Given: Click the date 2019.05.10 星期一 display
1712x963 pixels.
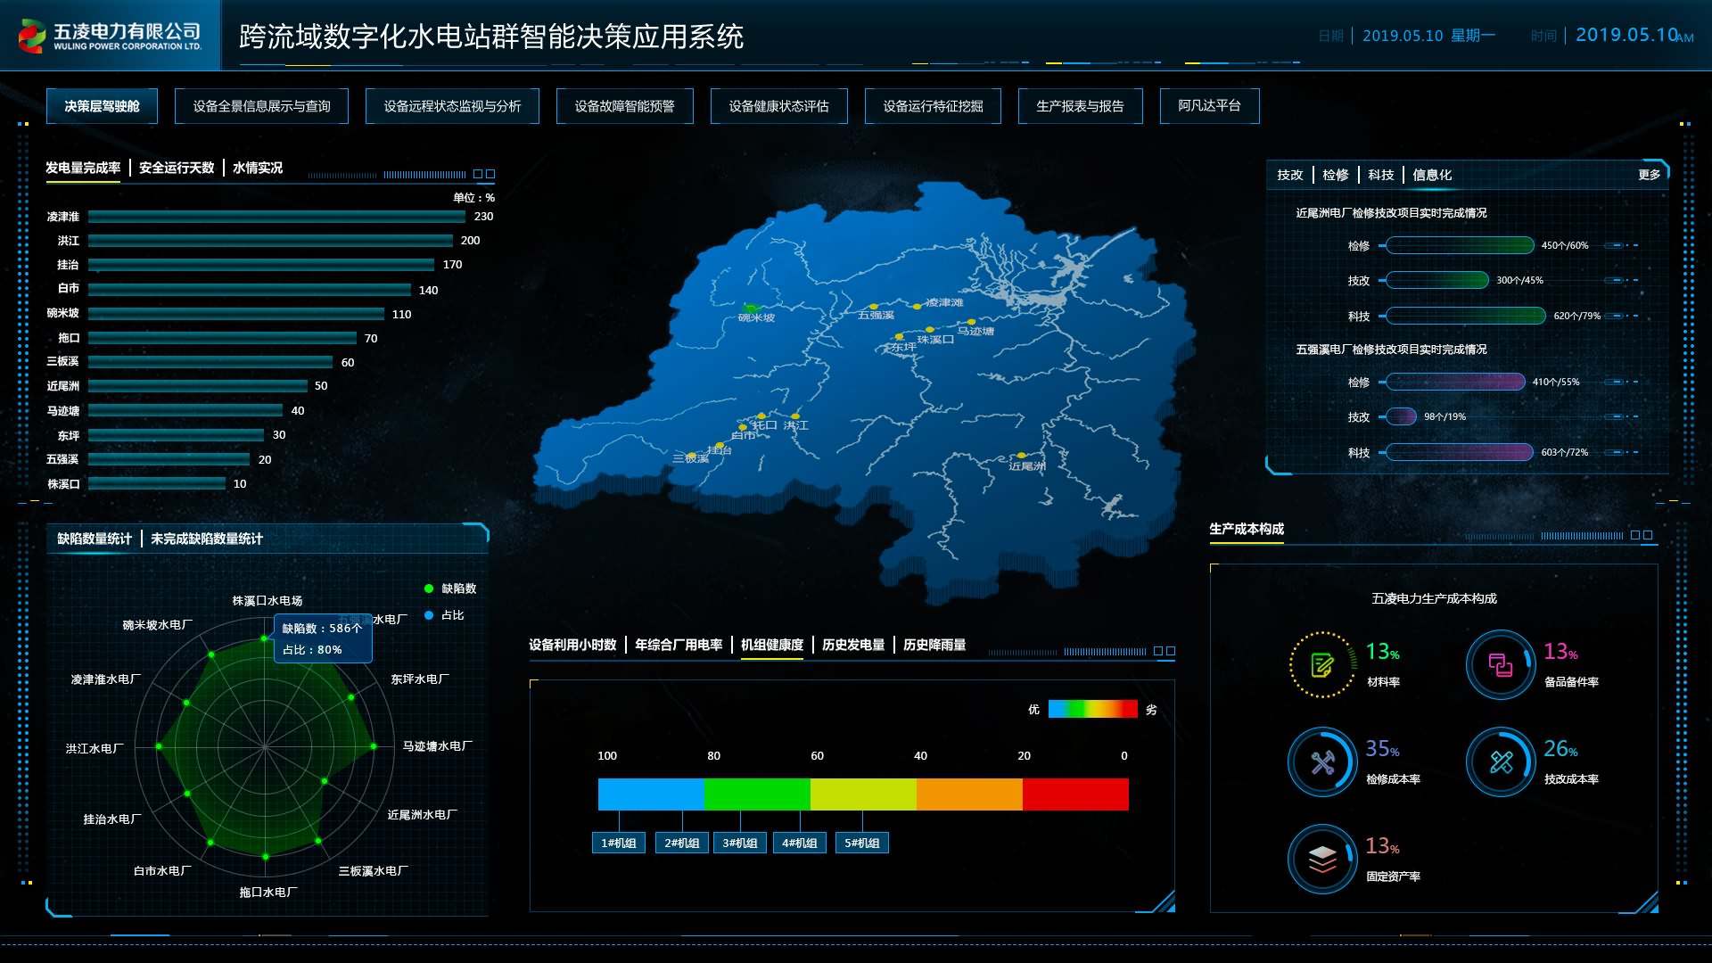Looking at the screenshot, I should (x=1428, y=36).
